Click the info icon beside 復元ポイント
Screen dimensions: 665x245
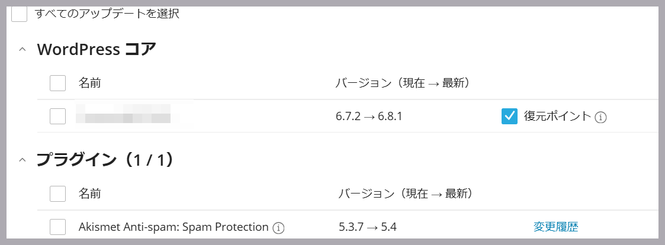(600, 117)
